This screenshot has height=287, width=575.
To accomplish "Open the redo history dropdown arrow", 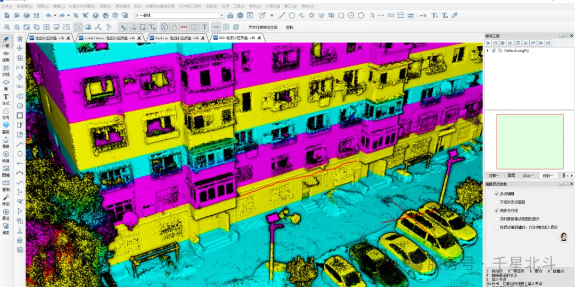I will pos(68,15).
